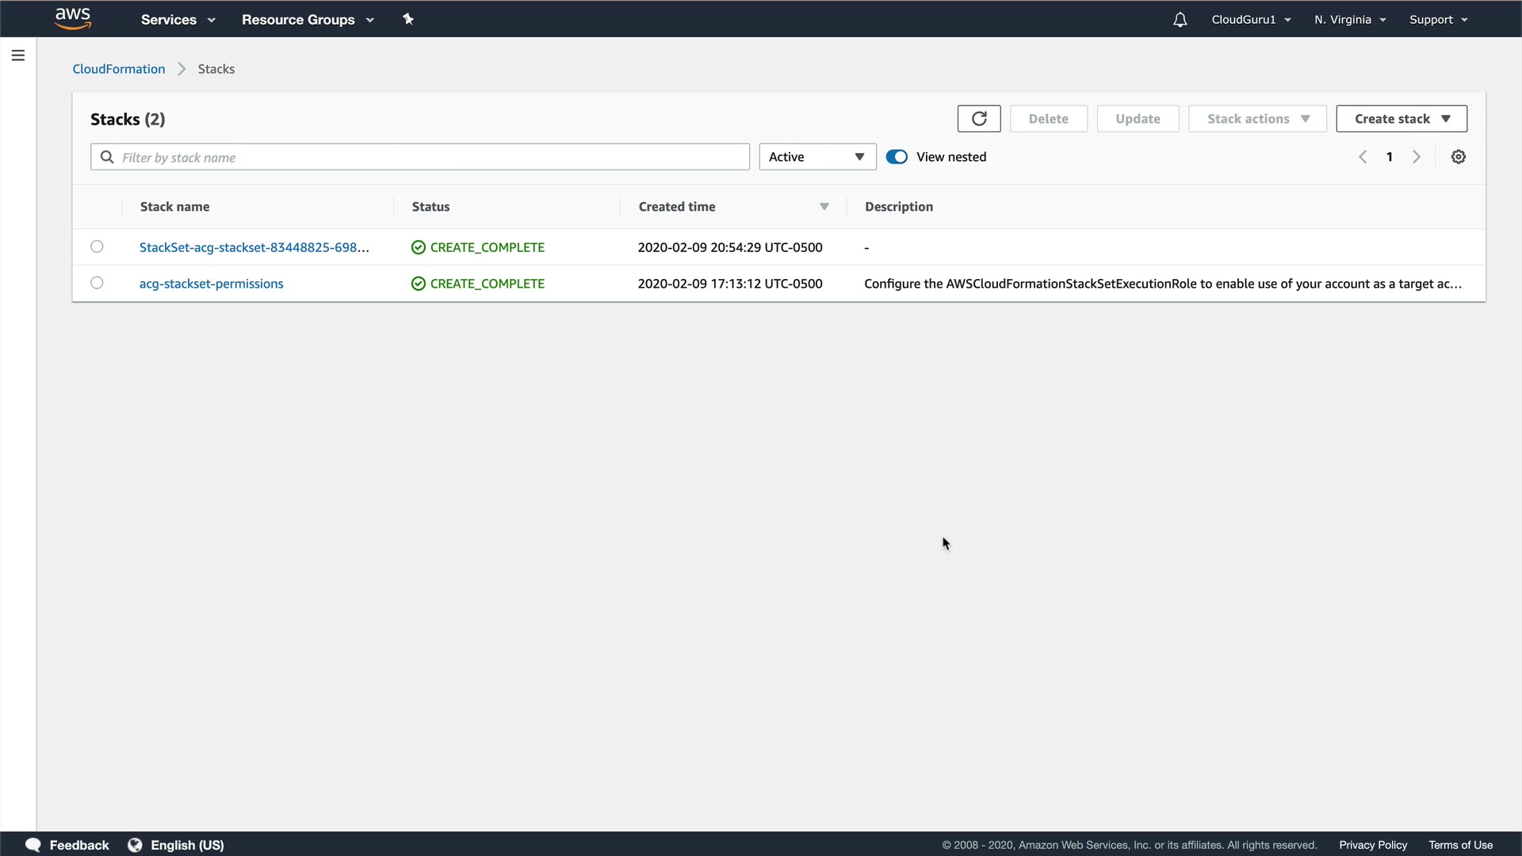This screenshot has height=856, width=1522.
Task: Go to the CloudFormation breadcrumb link
Action: [x=119, y=69]
